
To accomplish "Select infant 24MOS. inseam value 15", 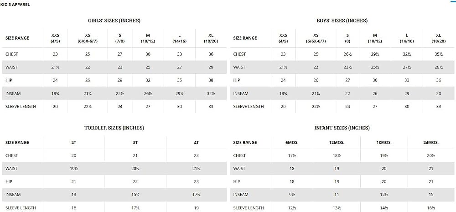I will (x=431, y=195).
